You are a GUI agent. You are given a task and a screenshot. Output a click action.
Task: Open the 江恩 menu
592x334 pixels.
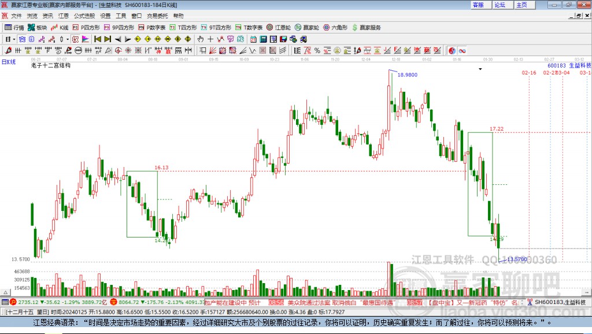pos(64,16)
